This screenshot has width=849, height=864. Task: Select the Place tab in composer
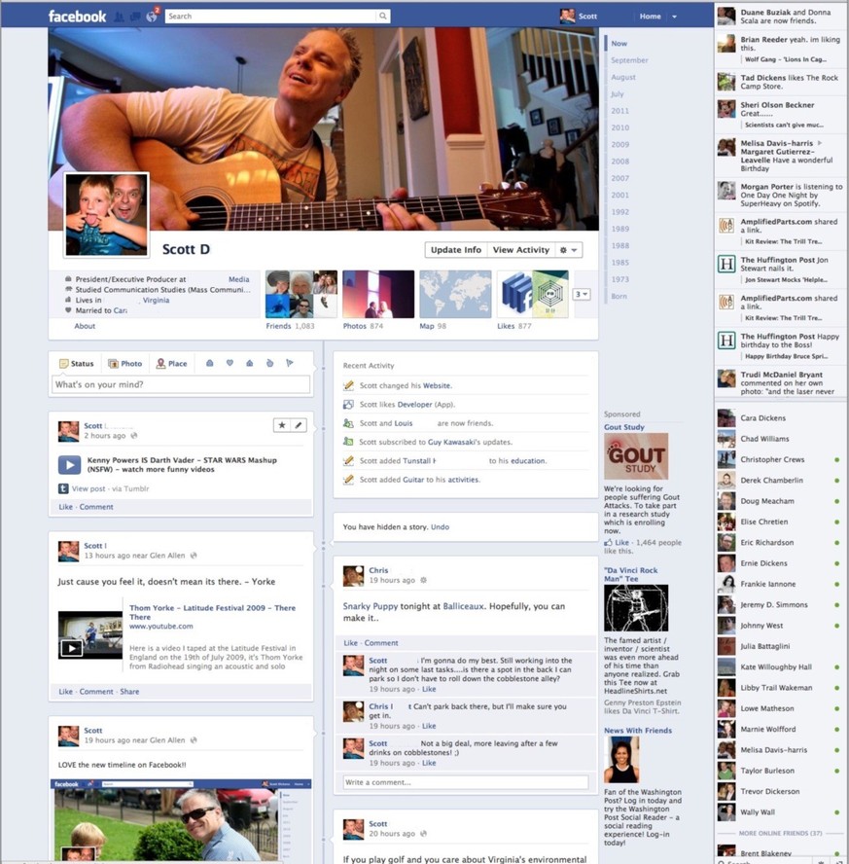coord(172,364)
